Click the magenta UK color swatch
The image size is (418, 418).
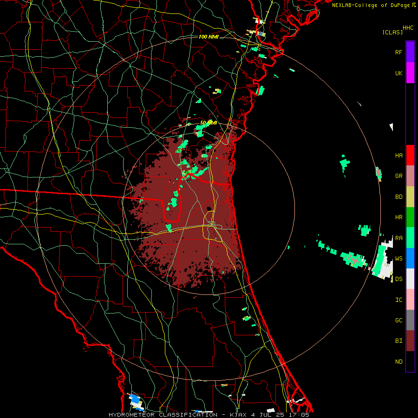point(410,73)
